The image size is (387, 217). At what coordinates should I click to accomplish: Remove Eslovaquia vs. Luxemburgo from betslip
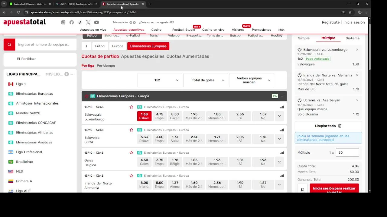(357, 50)
